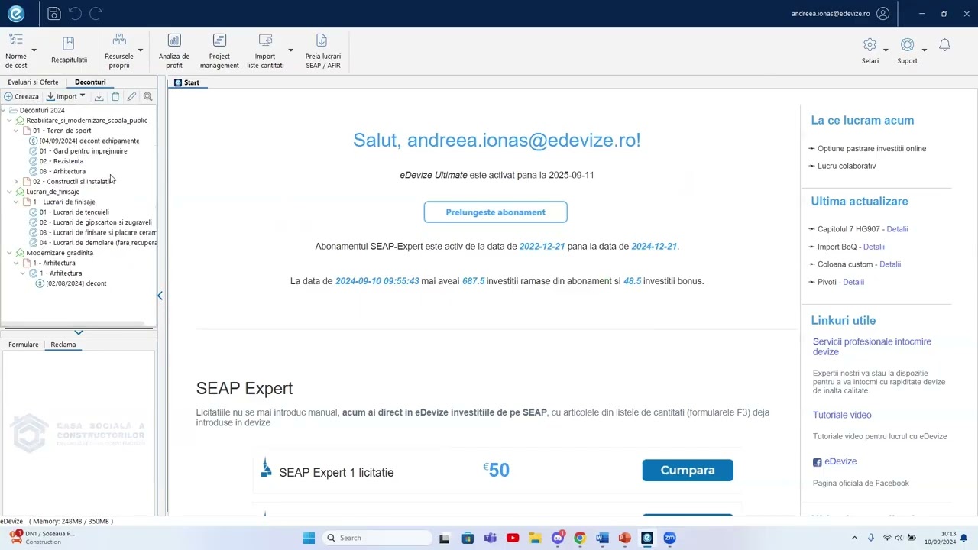
Task: Click the Redo arrow icon
Action: [96, 13]
